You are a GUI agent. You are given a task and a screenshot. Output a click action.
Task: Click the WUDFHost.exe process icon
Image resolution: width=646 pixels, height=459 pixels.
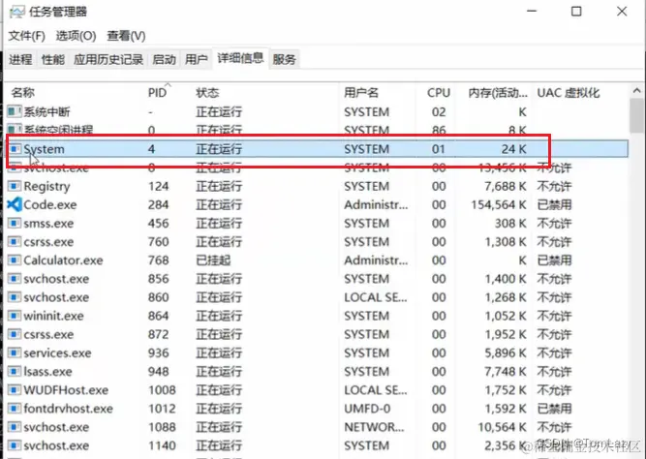pos(15,390)
